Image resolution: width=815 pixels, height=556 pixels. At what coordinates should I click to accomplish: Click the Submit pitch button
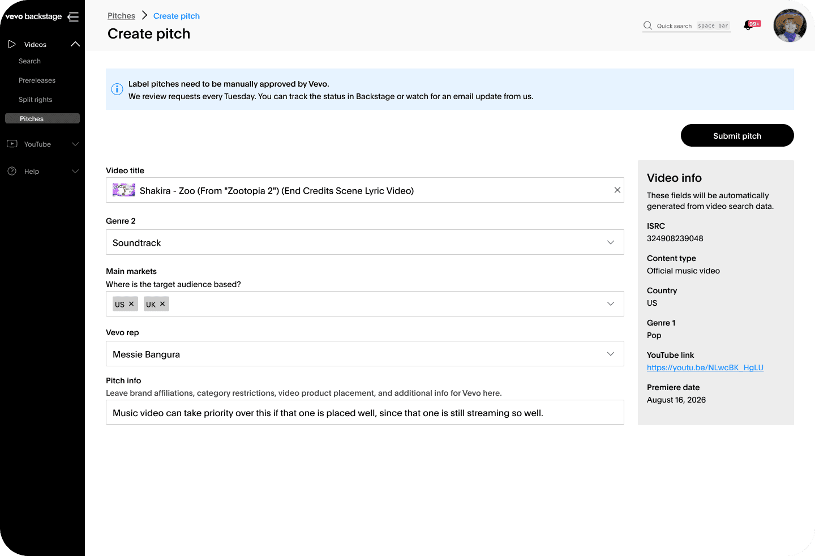click(x=737, y=135)
